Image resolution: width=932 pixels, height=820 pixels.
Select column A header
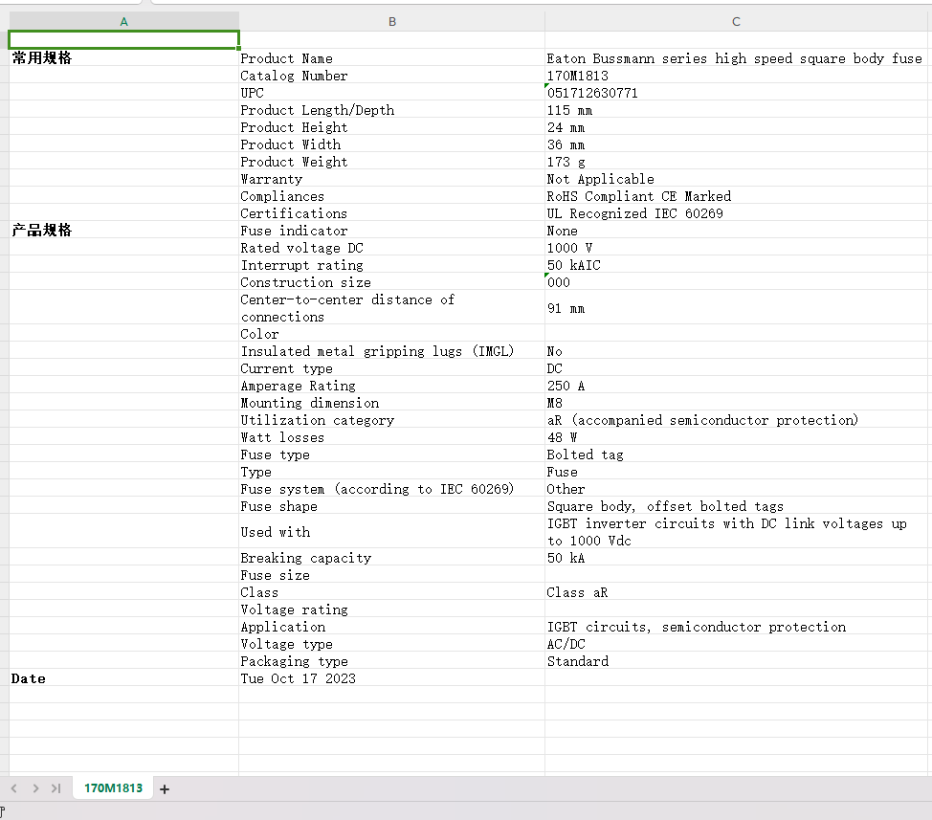coord(123,21)
